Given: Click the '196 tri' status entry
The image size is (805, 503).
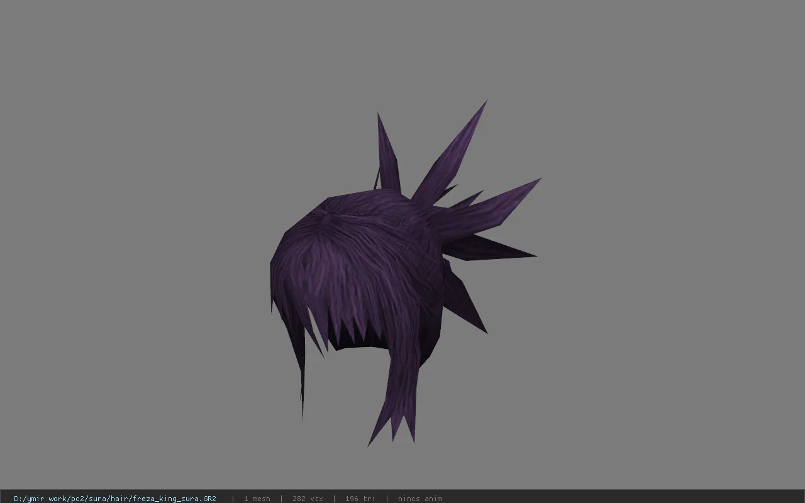Looking at the screenshot, I should [360, 499].
